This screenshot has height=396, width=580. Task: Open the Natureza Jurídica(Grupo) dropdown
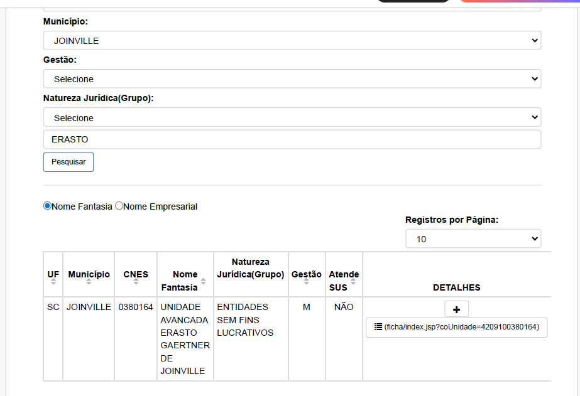click(292, 117)
